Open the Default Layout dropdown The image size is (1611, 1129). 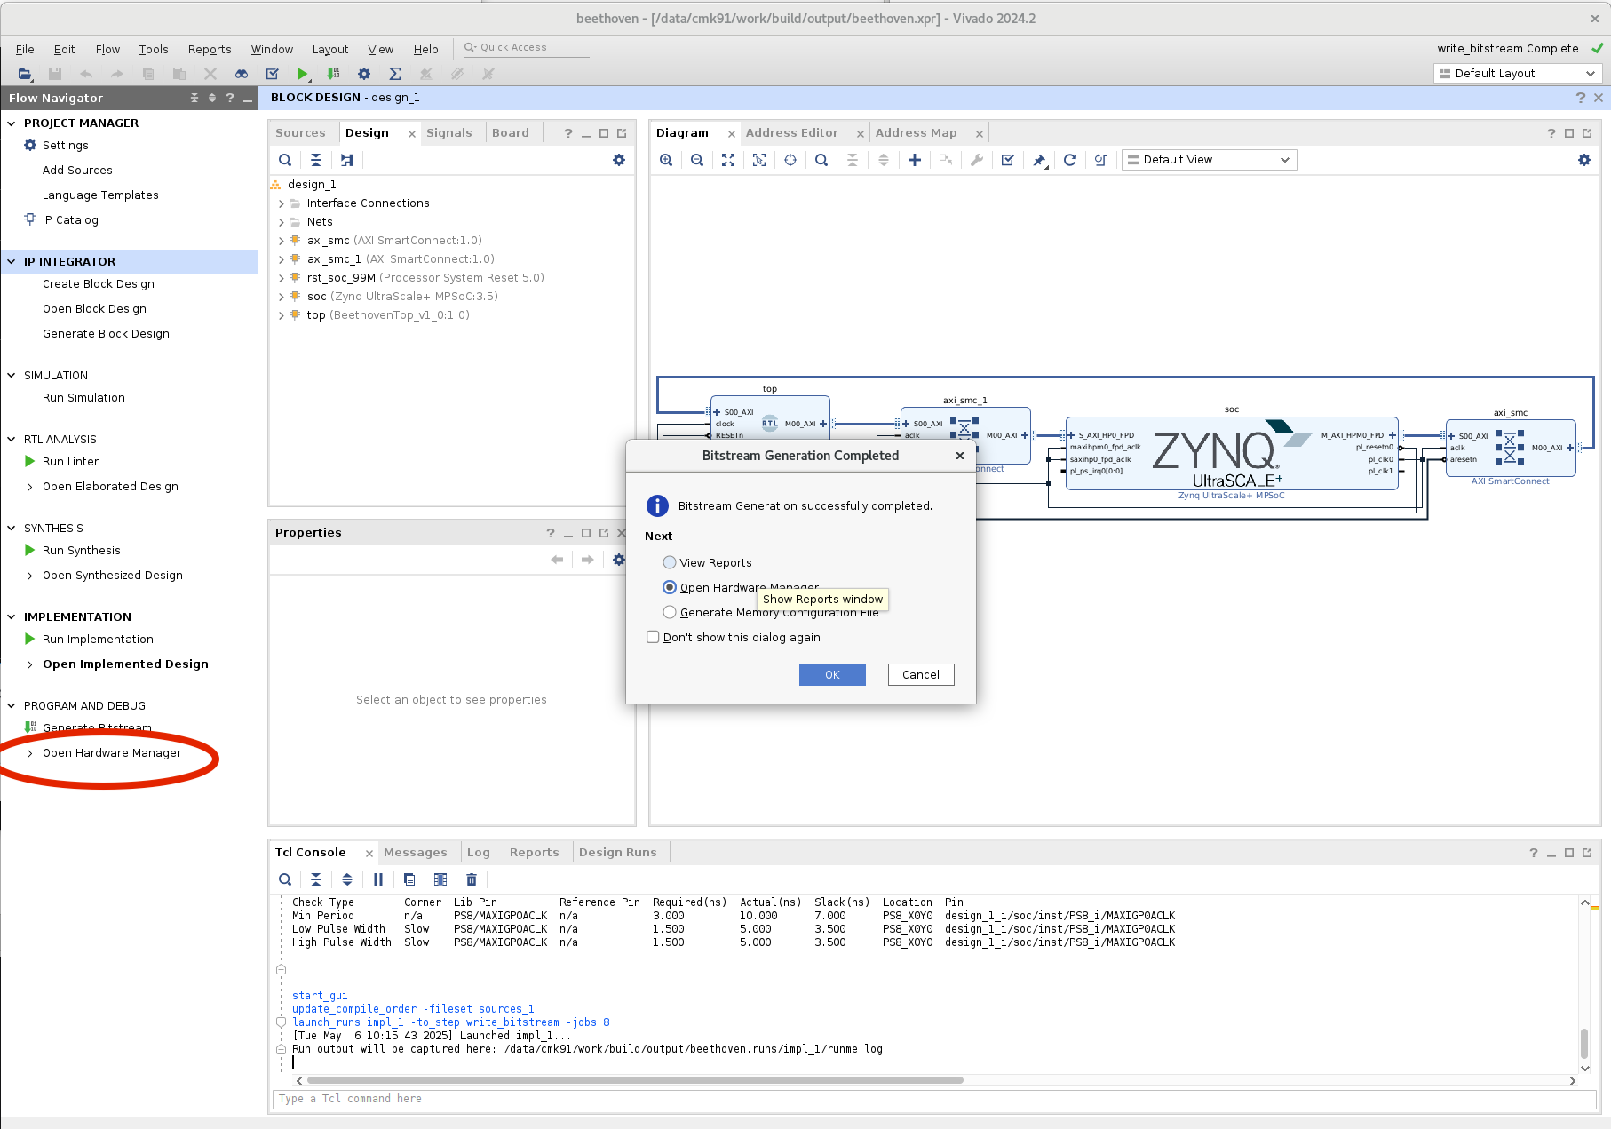[1518, 74]
